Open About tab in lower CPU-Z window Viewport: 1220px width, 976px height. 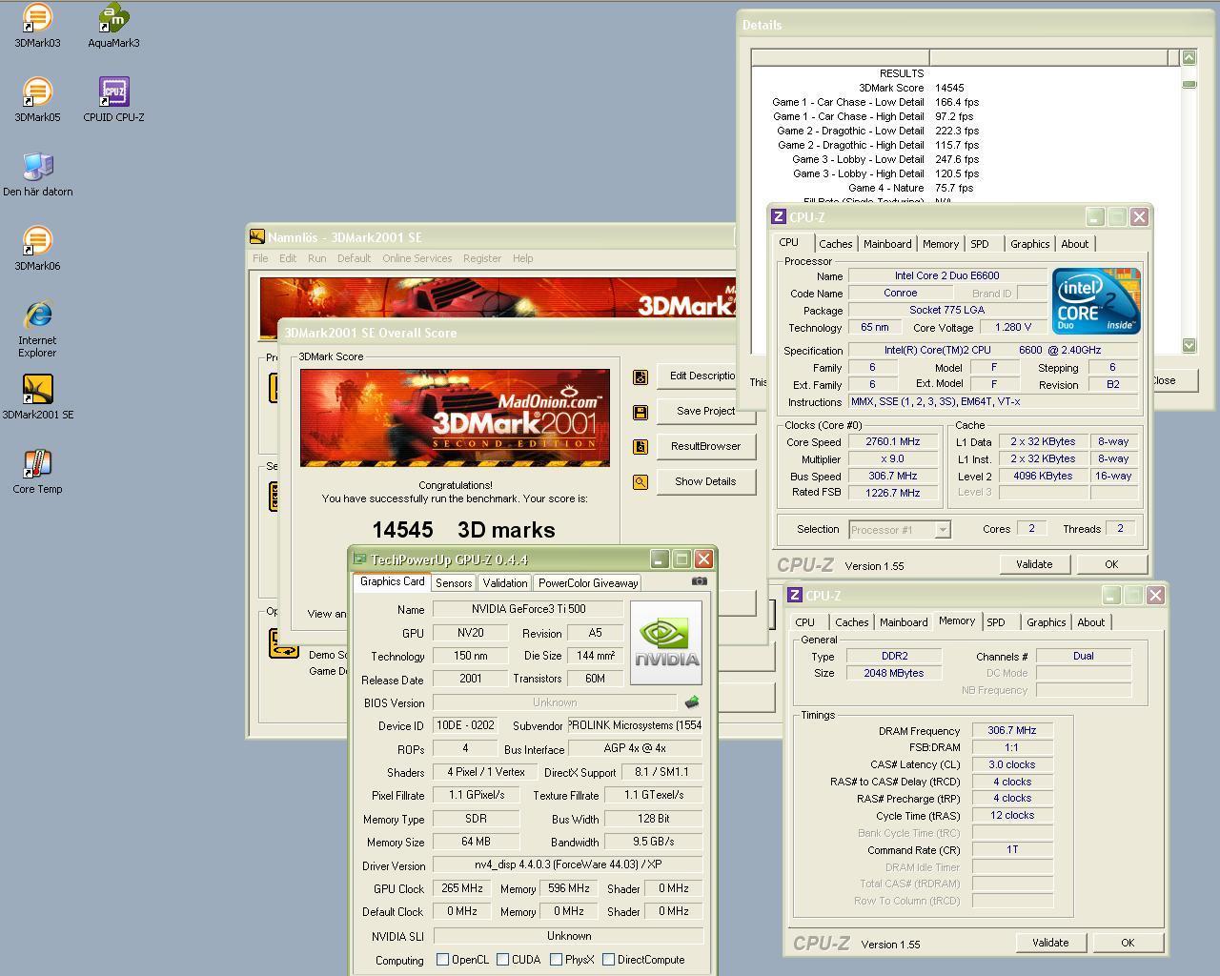1091,622
